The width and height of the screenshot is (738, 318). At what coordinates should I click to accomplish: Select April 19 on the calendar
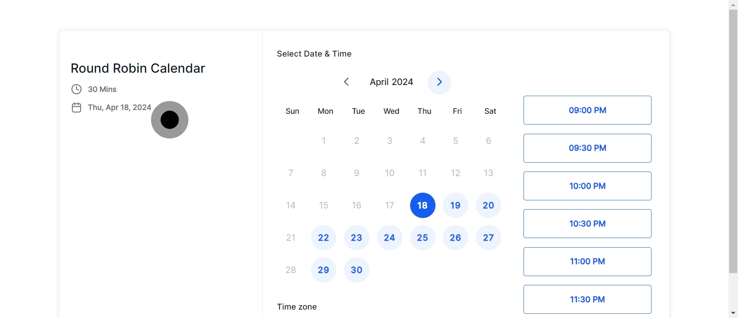tap(455, 205)
